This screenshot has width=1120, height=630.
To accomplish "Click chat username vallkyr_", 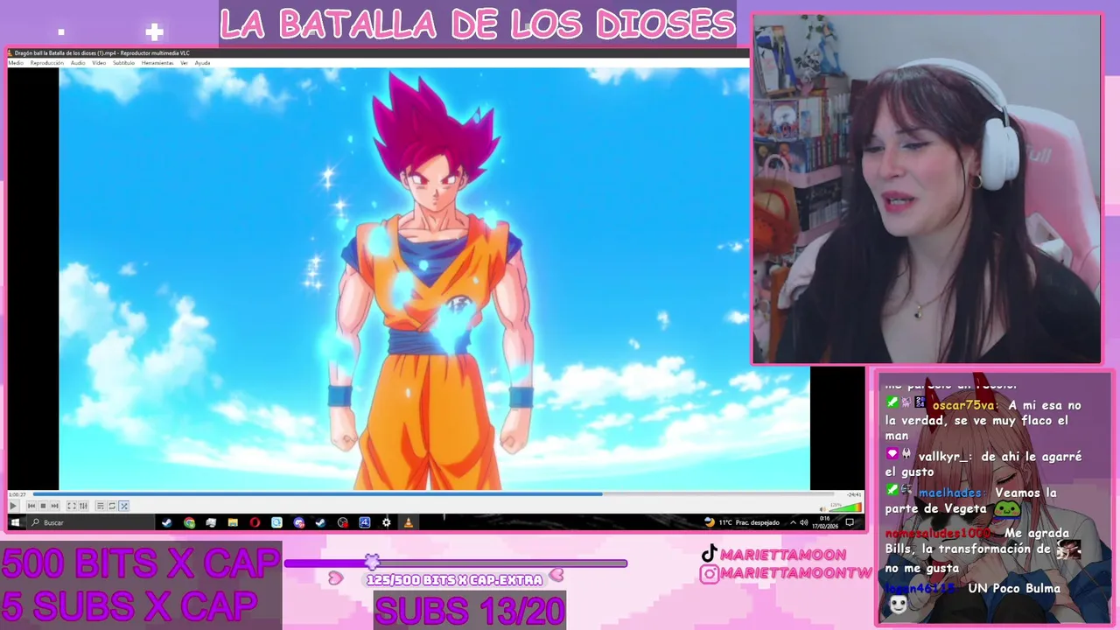I will 944,457.
